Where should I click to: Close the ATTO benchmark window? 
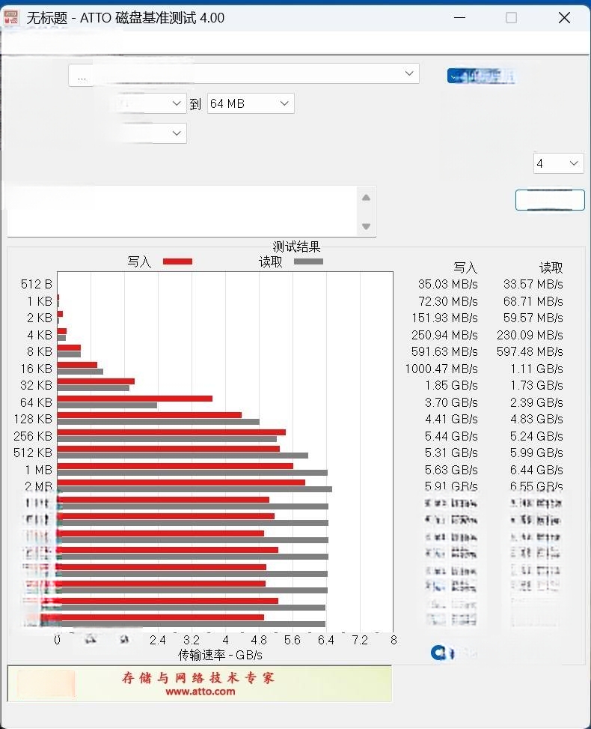(564, 18)
